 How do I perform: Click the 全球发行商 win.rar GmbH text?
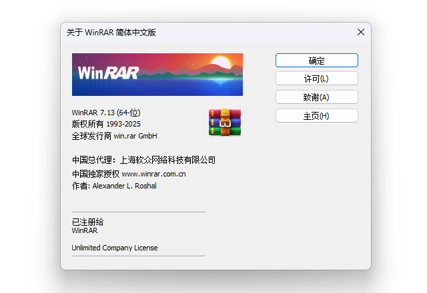pos(114,136)
